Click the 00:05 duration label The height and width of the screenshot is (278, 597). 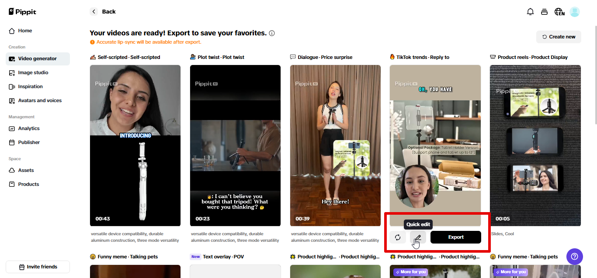(x=503, y=219)
